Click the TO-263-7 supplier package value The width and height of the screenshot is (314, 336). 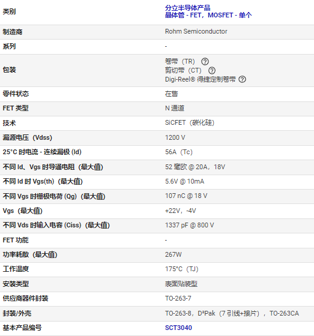[x=178, y=298]
